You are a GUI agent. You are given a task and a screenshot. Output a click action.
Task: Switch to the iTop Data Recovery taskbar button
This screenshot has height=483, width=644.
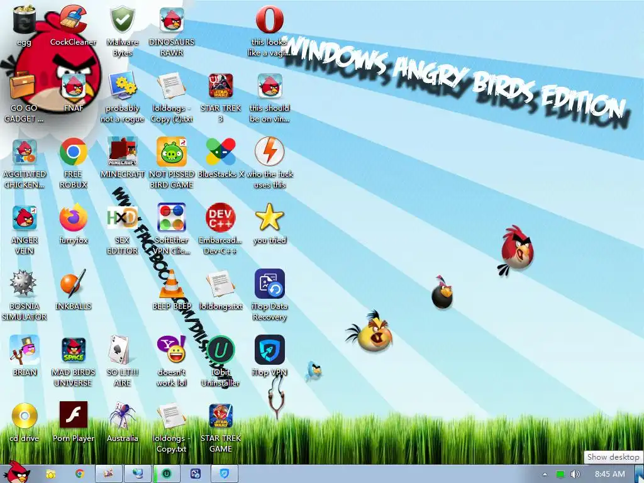196,474
